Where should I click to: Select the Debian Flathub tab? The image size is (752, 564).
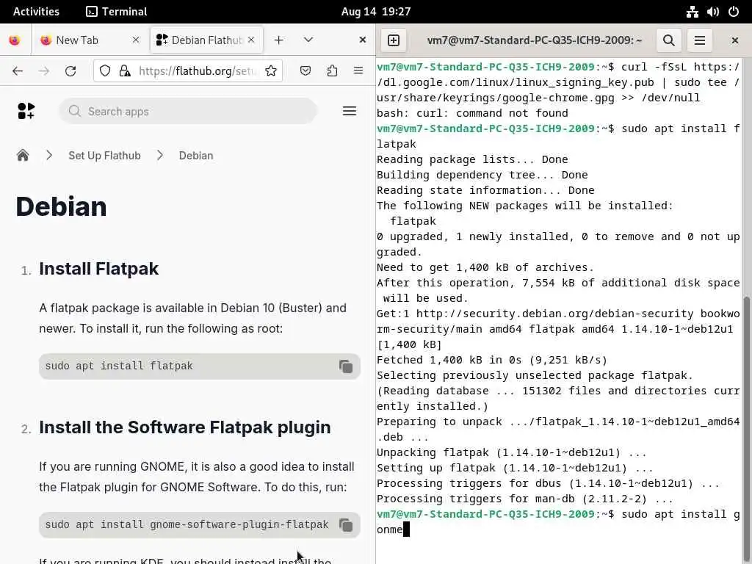(x=206, y=40)
